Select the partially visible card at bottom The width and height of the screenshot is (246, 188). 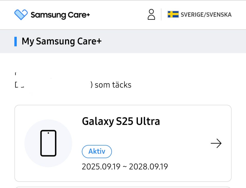click(123, 187)
